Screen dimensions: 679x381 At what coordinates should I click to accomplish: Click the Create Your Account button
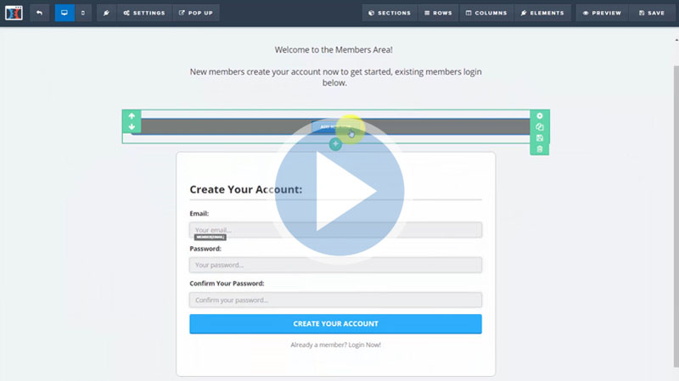[335, 323]
